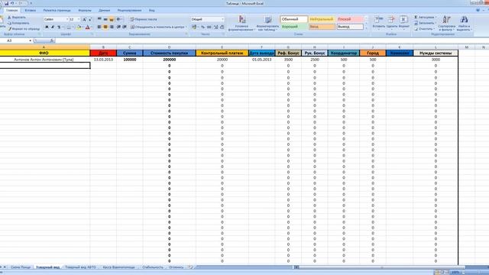Open the Касса Взаимопомощи sheet tab
Image resolution: width=489 pixels, height=275 pixels.
pos(119,267)
